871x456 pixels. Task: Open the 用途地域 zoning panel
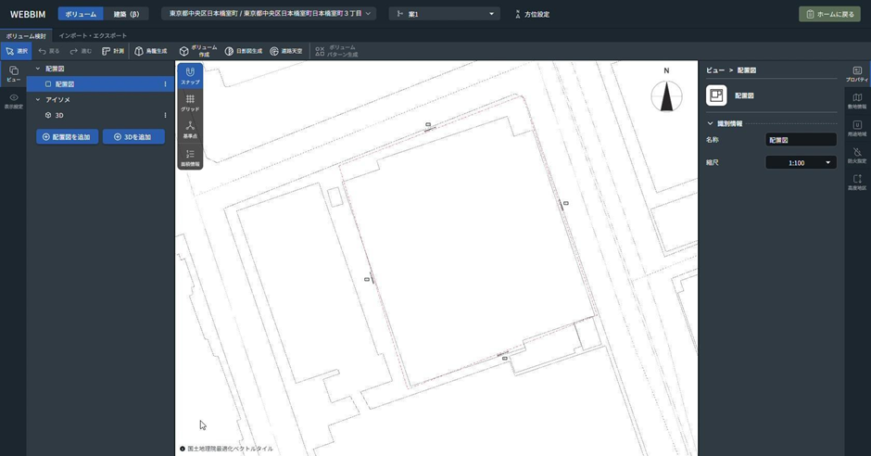click(x=857, y=128)
